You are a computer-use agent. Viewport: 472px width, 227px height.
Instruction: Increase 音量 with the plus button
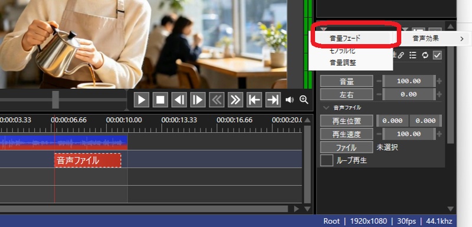coord(439,81)
